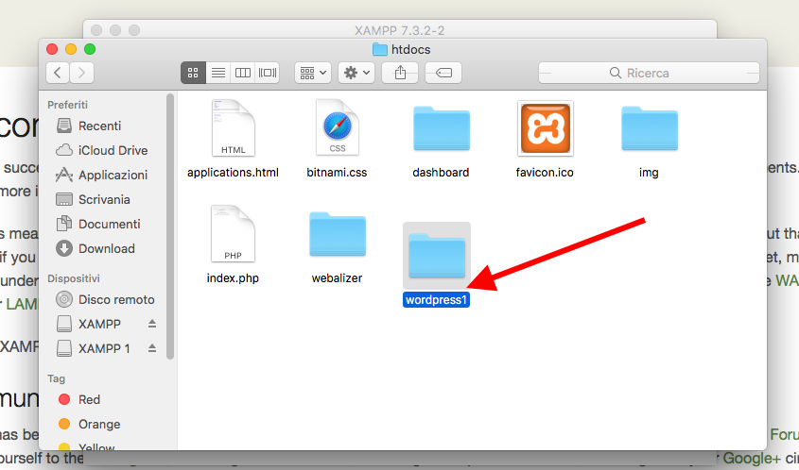Screen dimensions: 799x470
Task: Click the img folder name label
Action: [649, 173]
